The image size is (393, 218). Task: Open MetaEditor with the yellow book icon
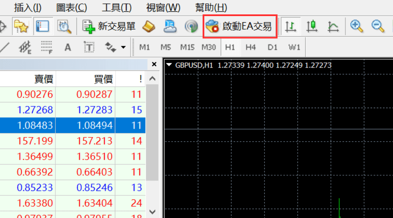coord(149,26)
